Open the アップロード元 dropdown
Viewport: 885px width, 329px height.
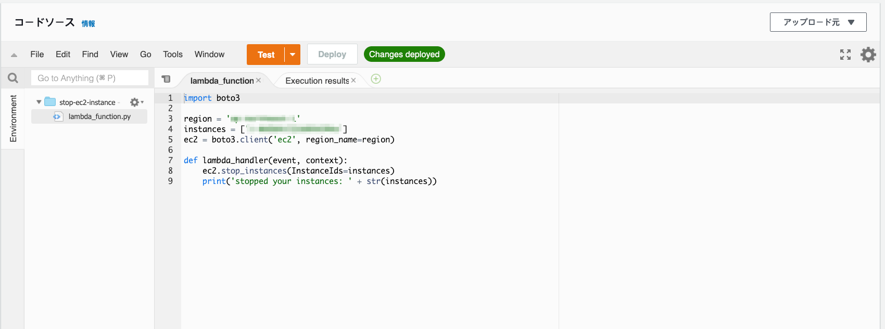[818, 22]
